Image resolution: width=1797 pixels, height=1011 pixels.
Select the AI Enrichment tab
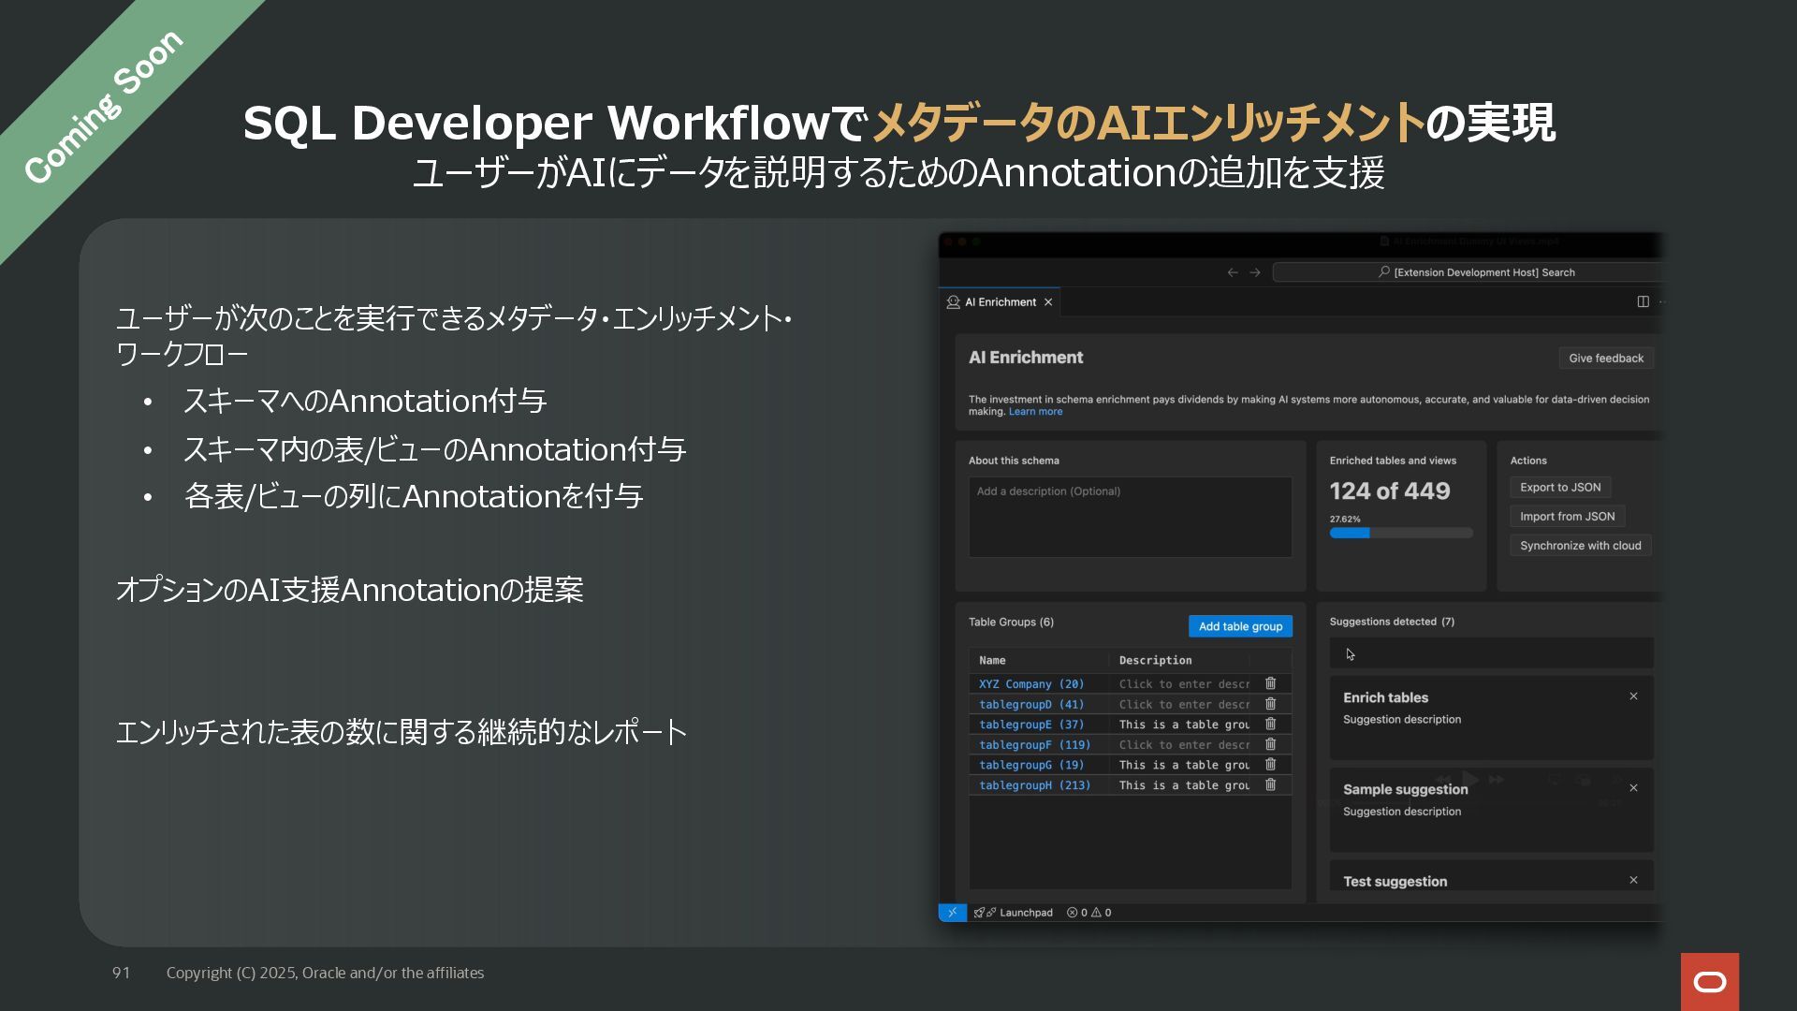[1000, 302]
